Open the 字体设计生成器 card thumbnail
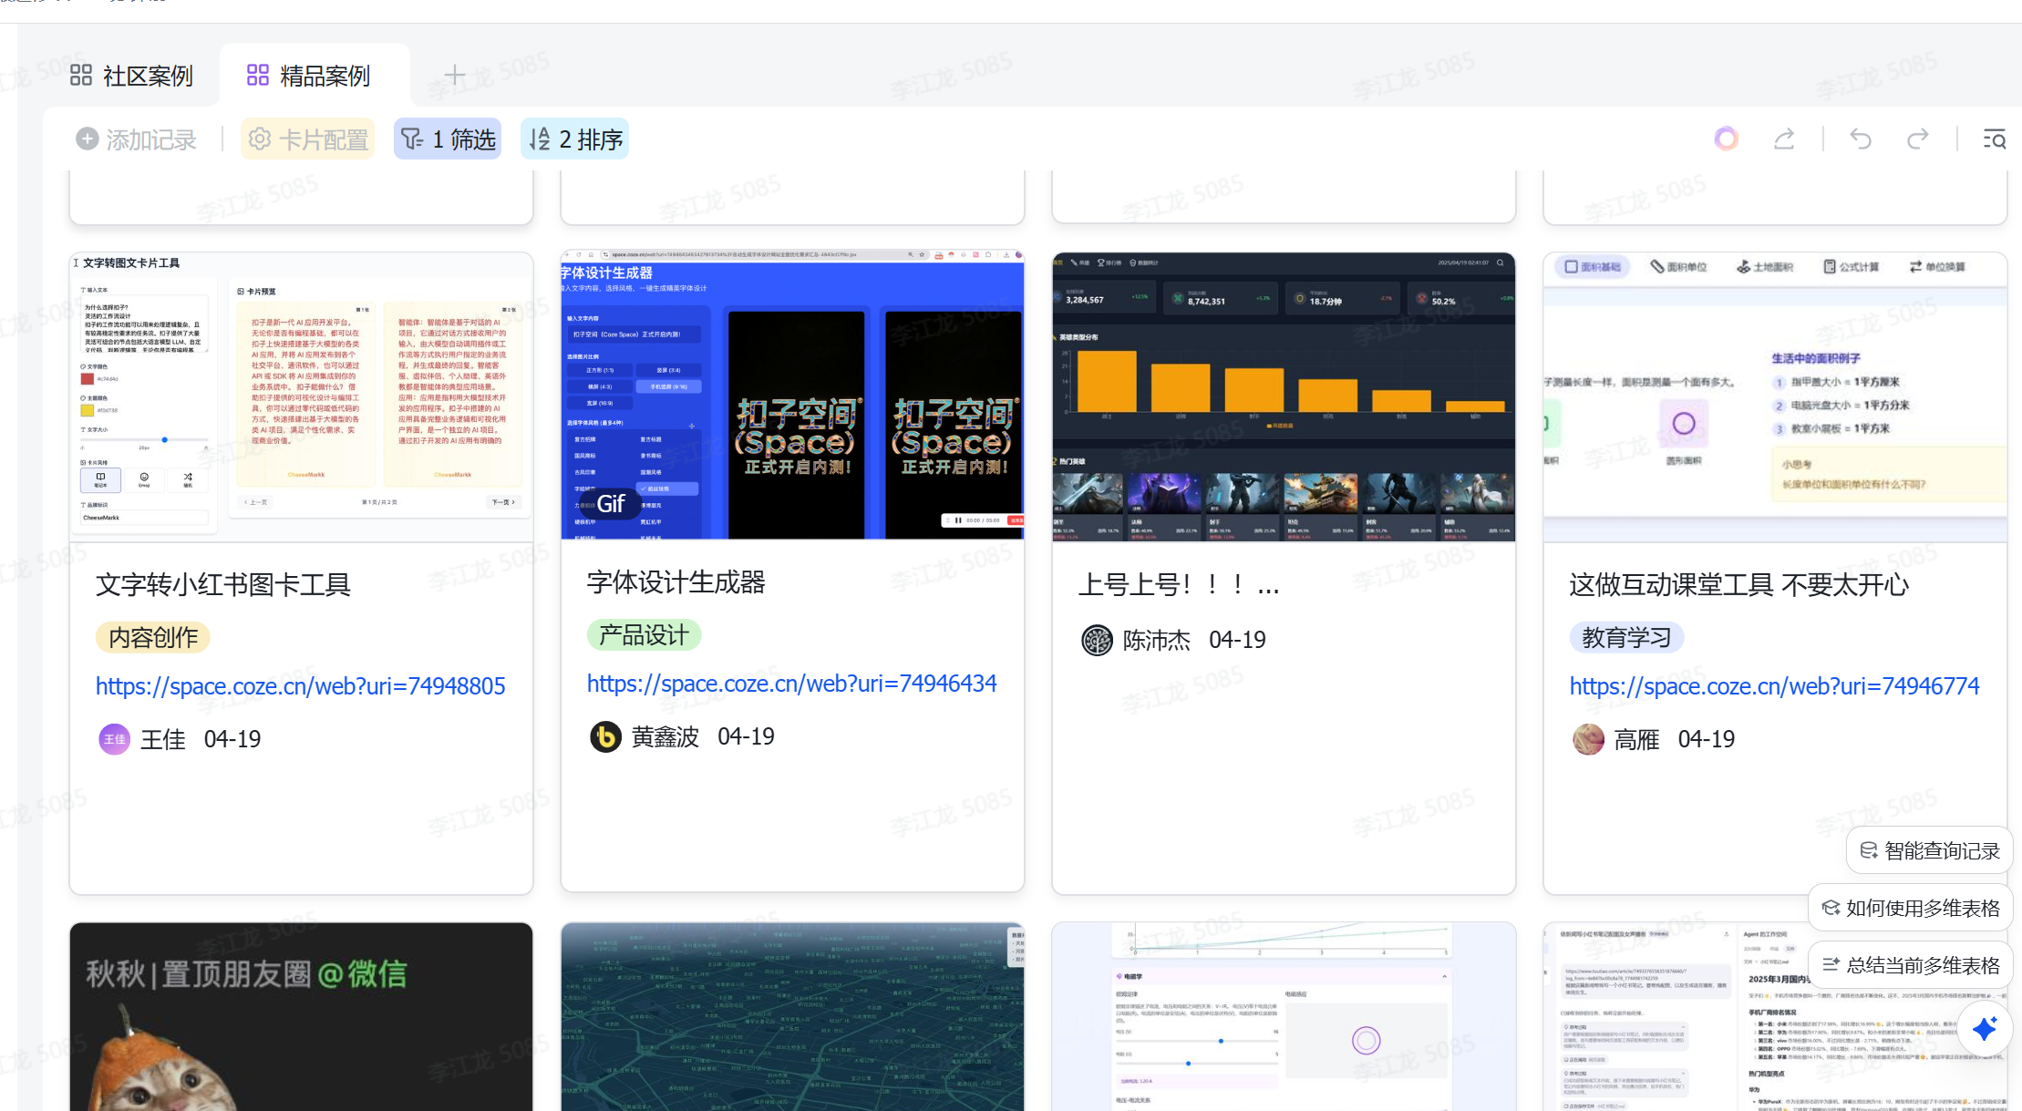The image size is (2022, 1111). click(x=791, y=396)
